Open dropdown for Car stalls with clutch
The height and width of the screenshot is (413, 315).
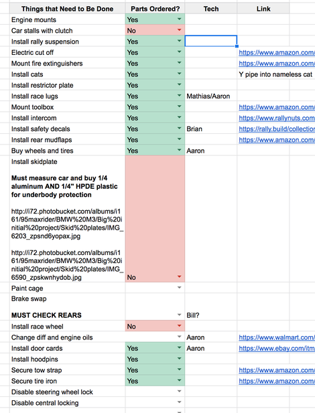pyautogui.click(x=180, y=30)
